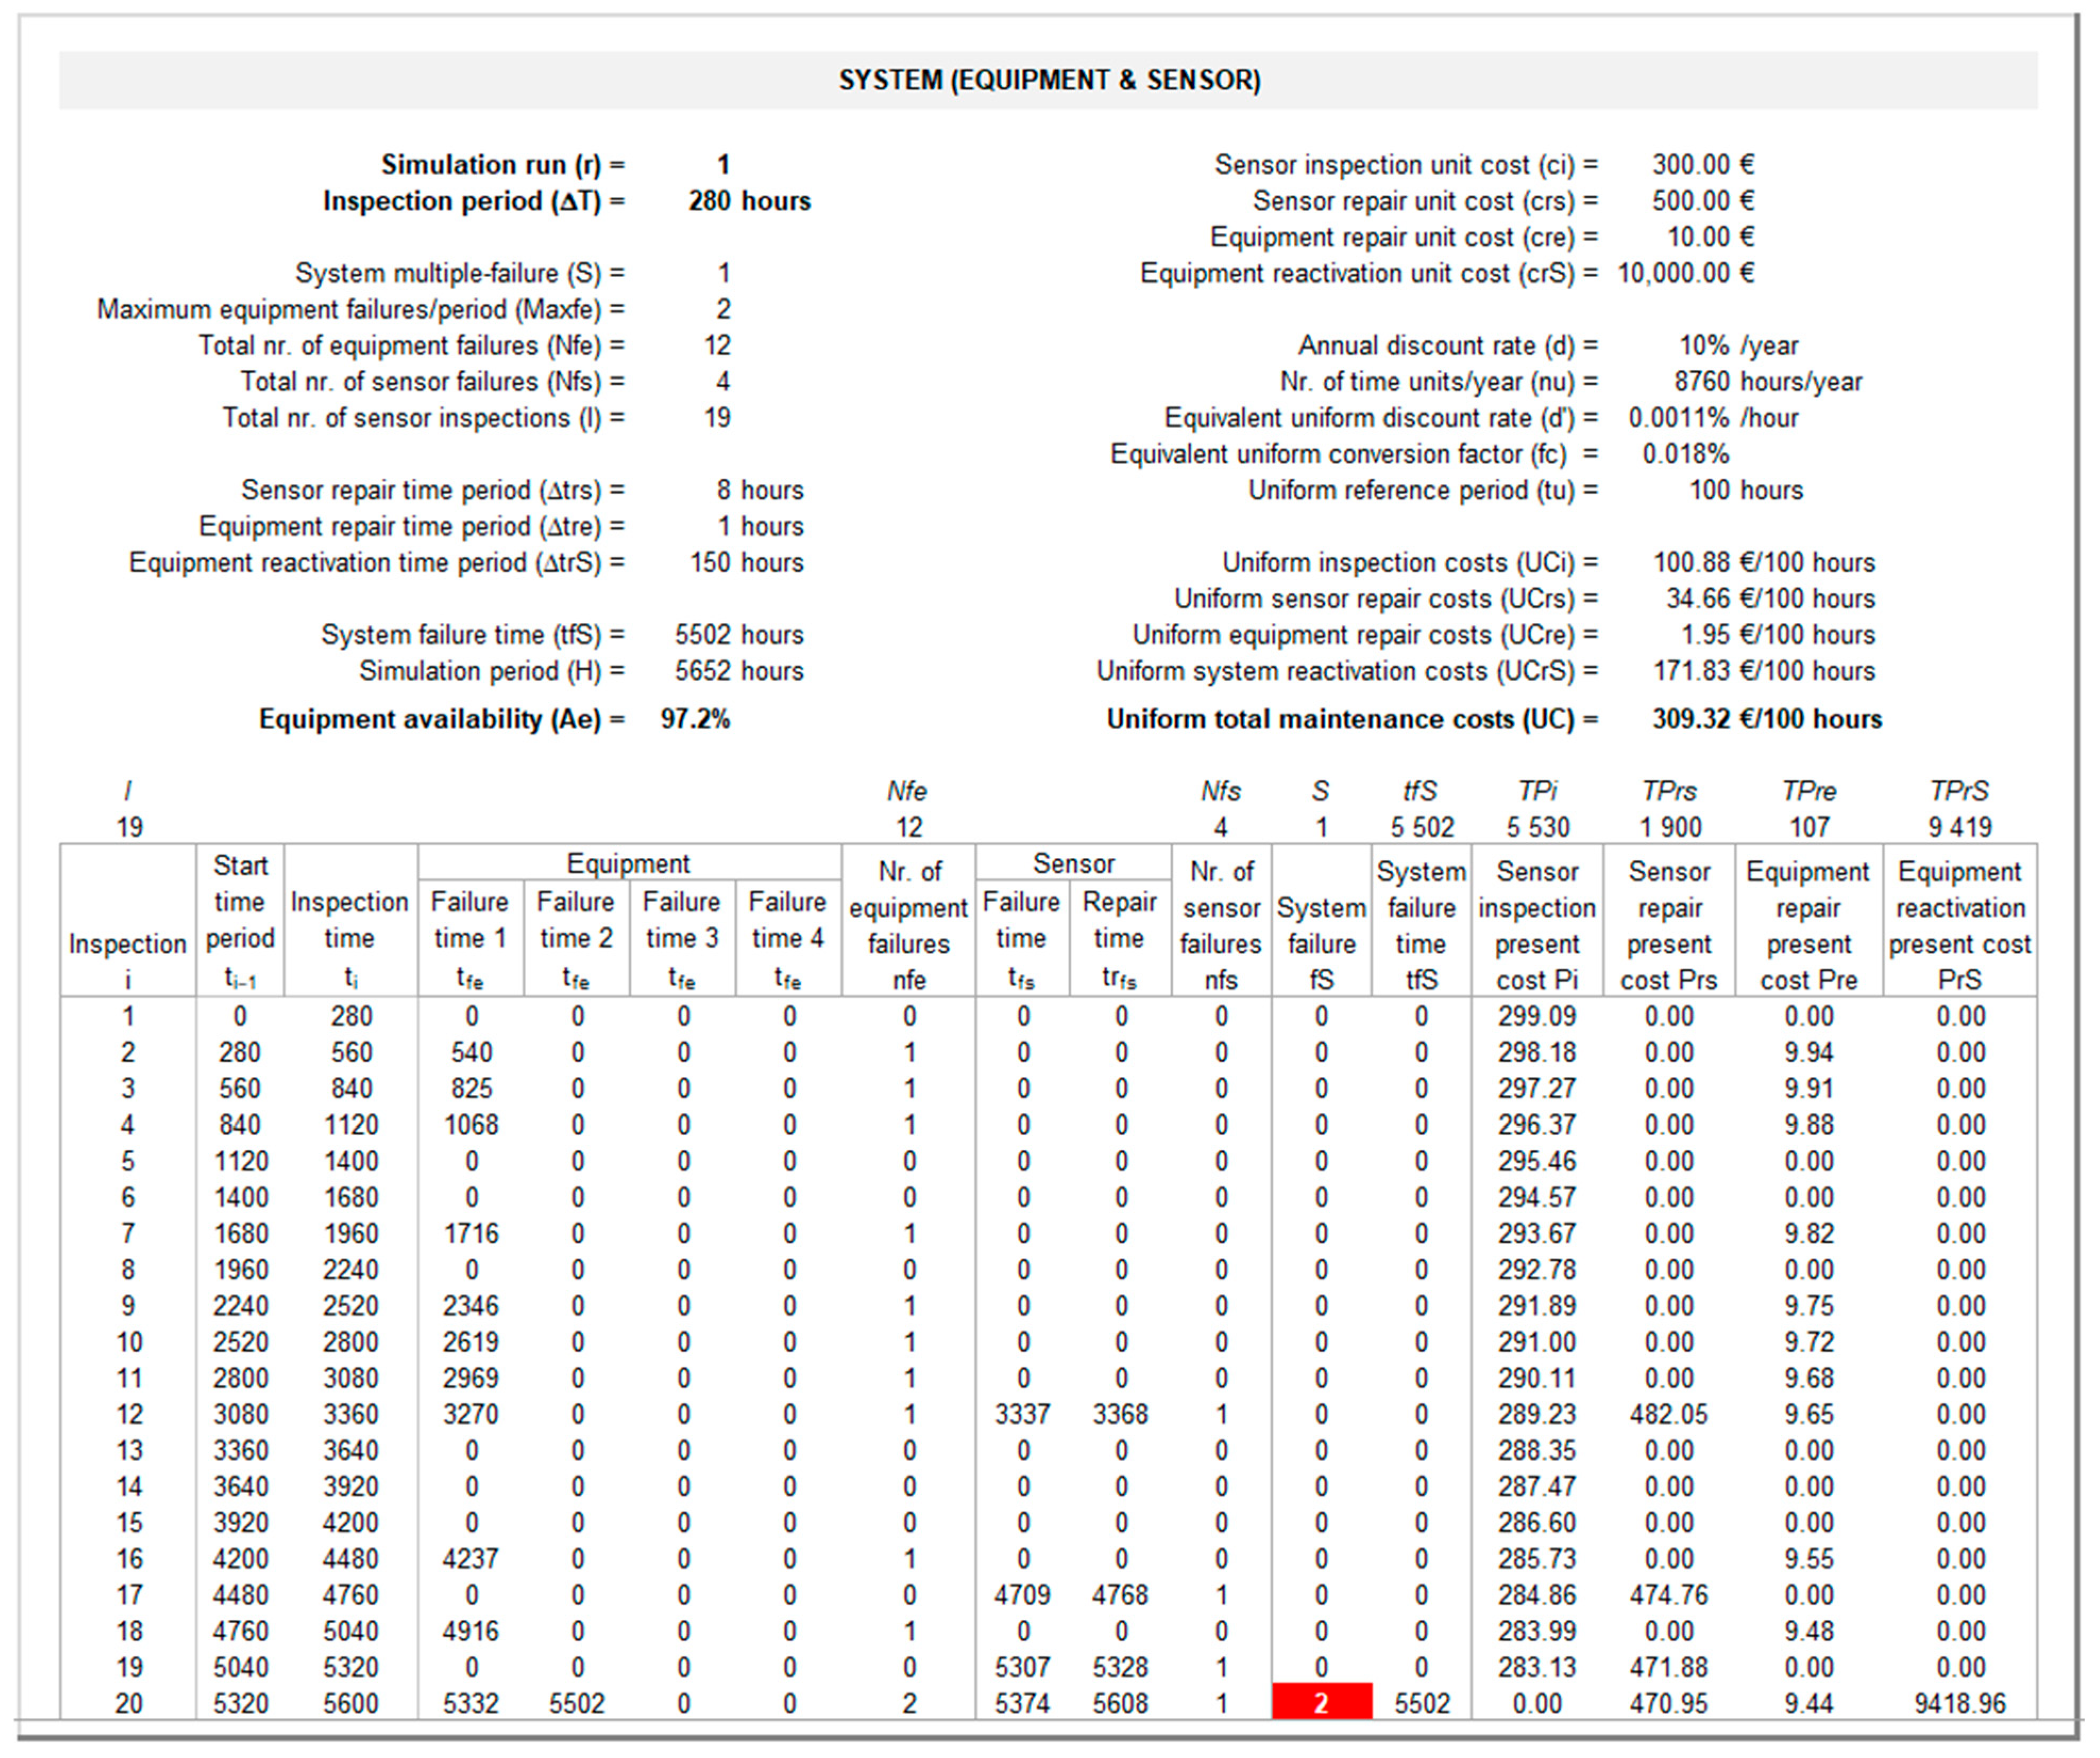Select the Equipment group column header
The width and height of the screenshot is (2100, 1758).
[x=628, y=863]
